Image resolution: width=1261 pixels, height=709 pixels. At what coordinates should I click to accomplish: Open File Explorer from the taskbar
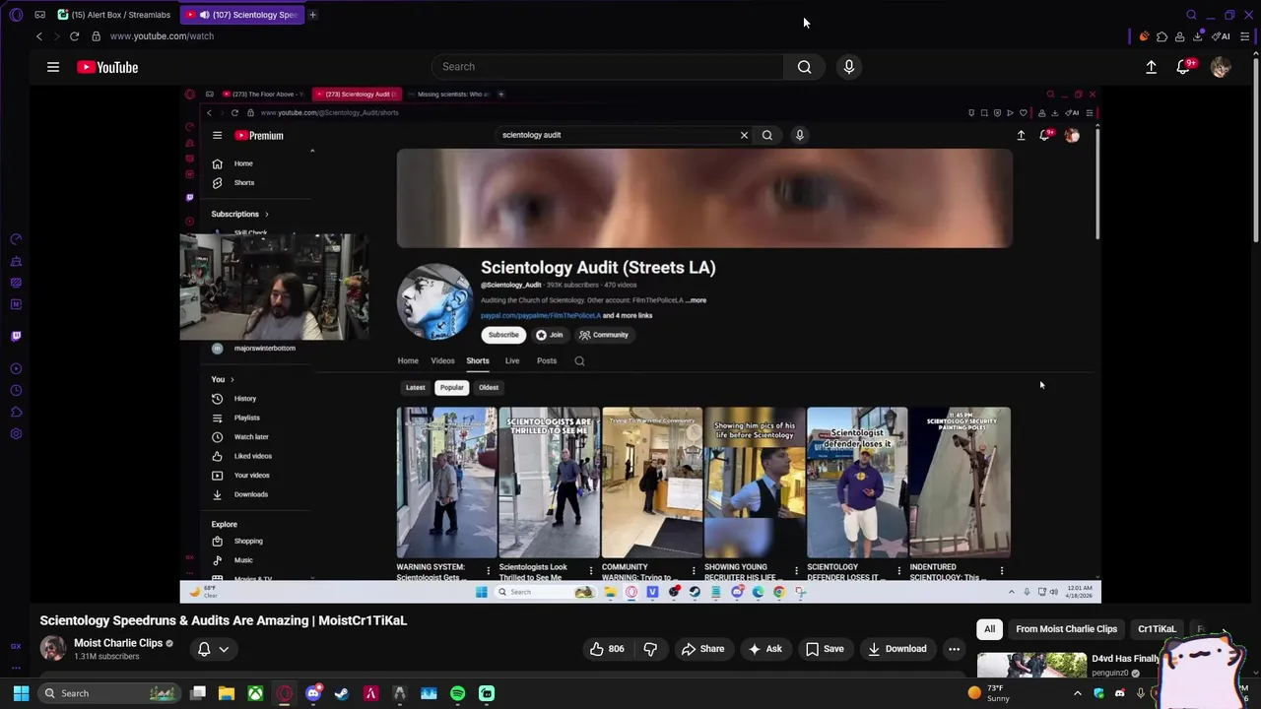click(x=227, y=693)
